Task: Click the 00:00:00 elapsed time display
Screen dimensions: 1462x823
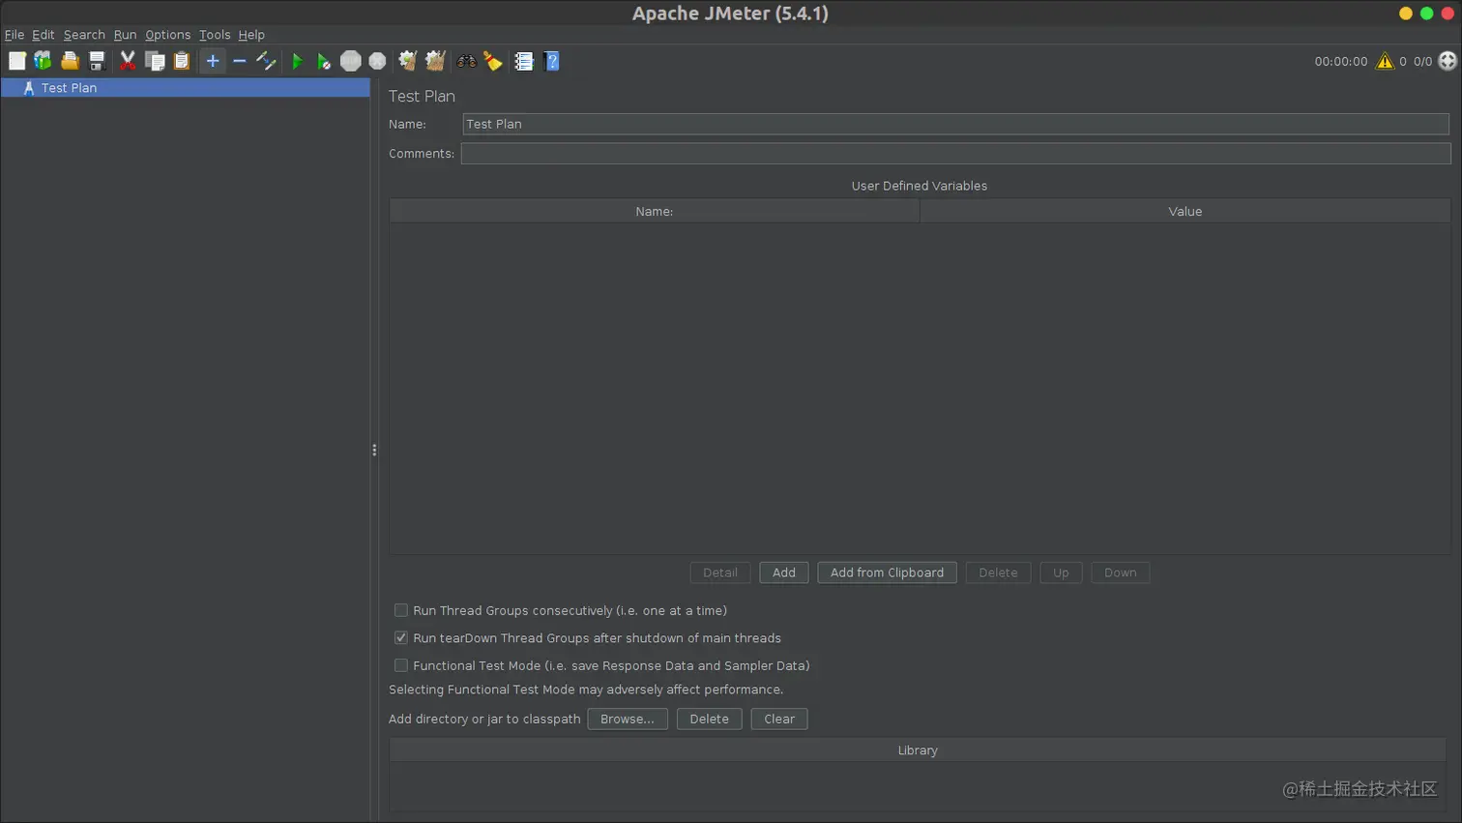Action: (x=1341, y=61)
